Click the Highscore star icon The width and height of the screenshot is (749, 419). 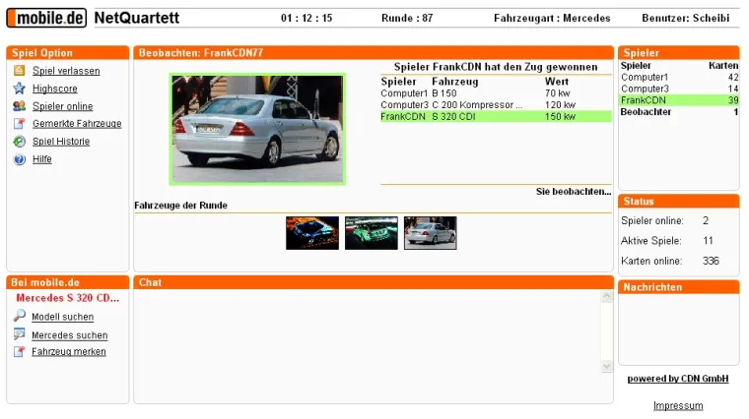pos(19,89)
